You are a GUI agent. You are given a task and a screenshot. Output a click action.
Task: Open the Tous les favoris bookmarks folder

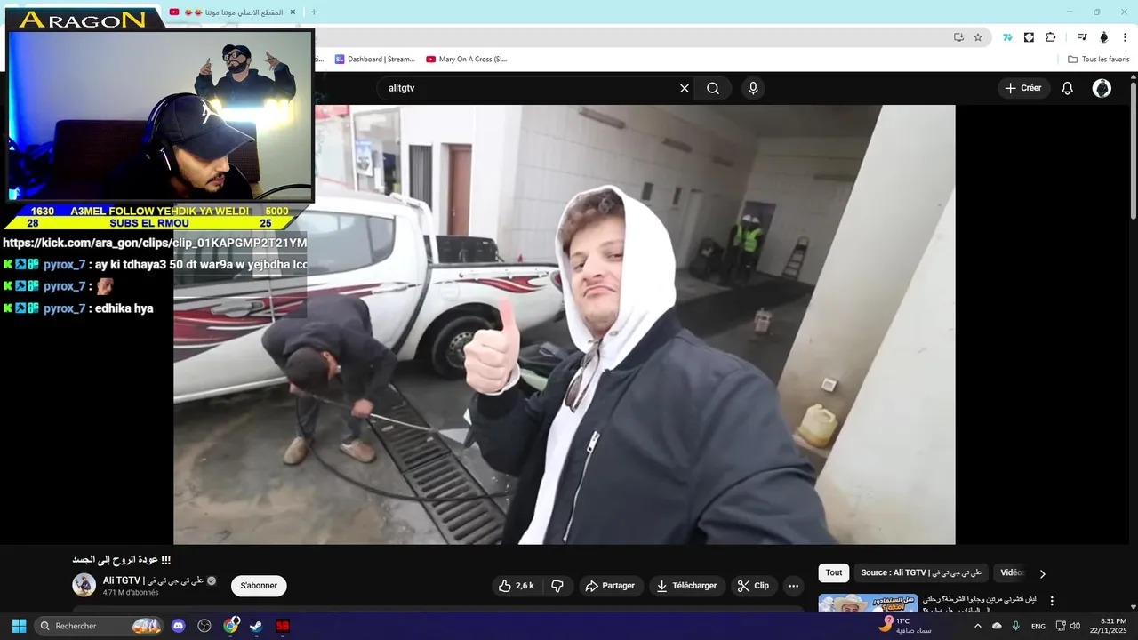click(1098, 60)
